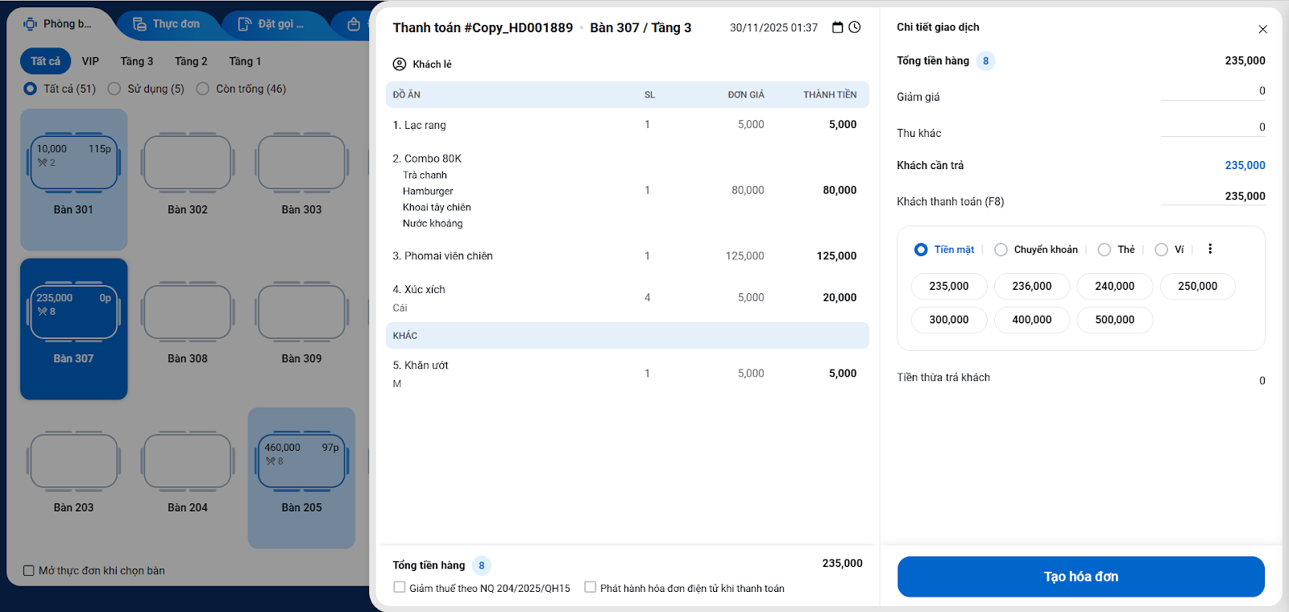The image size is (1289, 612).
Task: Select Chuyển khoản payment method
Action: tap(1001, 250)
